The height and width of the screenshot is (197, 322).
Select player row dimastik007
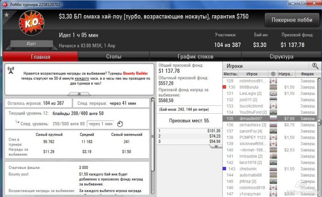tap(270, 119)
